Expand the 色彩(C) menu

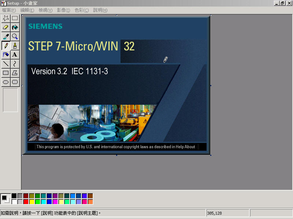pos(81,10)
